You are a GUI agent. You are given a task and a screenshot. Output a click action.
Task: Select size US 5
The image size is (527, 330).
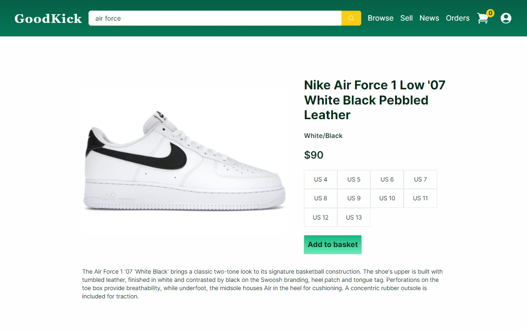354,180
